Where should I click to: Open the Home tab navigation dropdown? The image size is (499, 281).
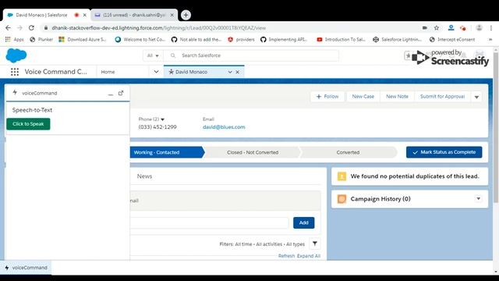(156, 72)
